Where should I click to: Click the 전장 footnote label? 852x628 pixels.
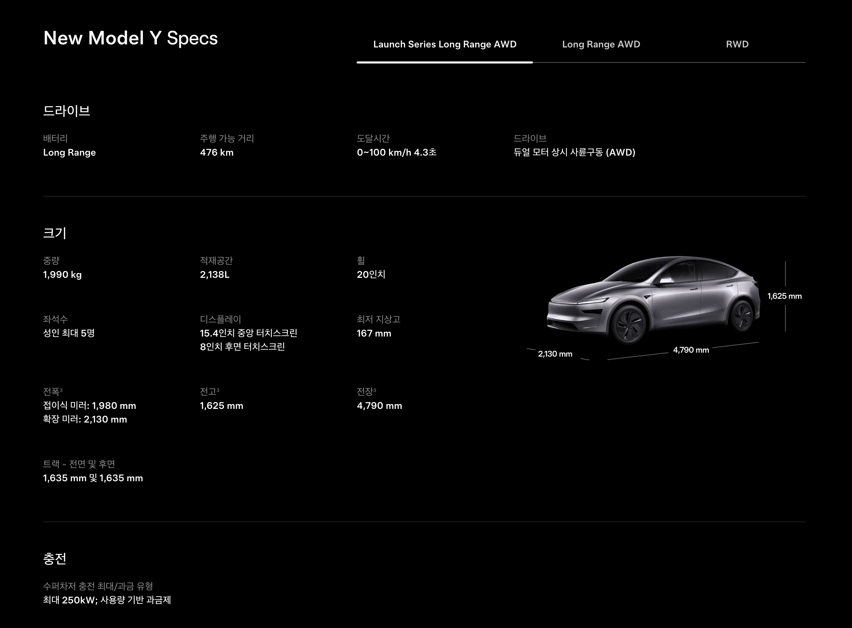click(367, 391)
